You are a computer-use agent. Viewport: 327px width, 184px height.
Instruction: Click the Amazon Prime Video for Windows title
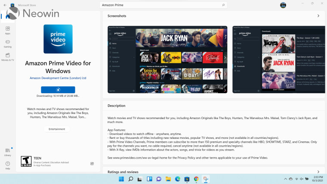(58, 67)
